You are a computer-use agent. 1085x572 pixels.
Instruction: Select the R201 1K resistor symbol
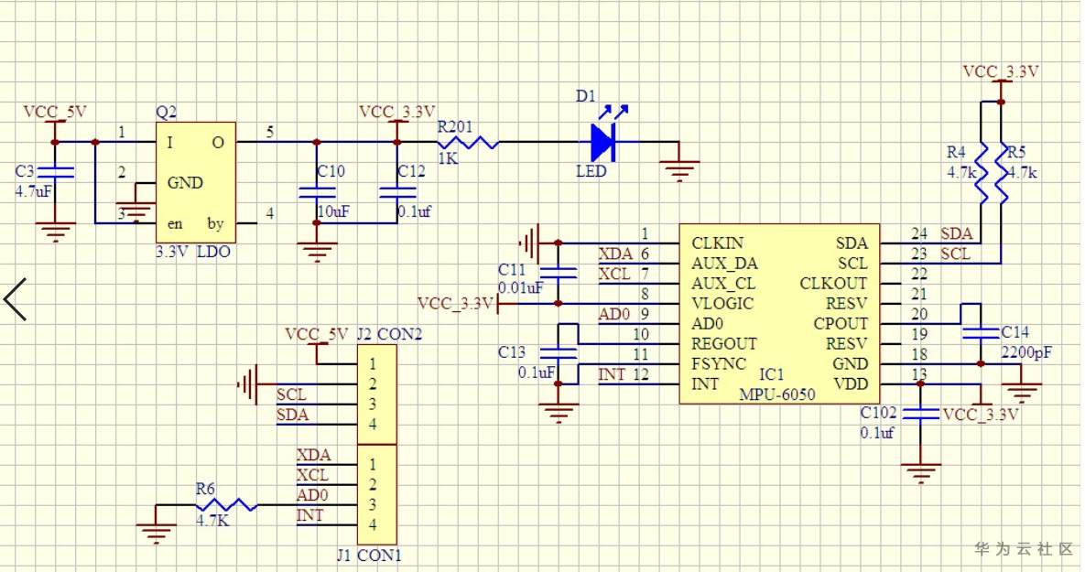[468, 143]
